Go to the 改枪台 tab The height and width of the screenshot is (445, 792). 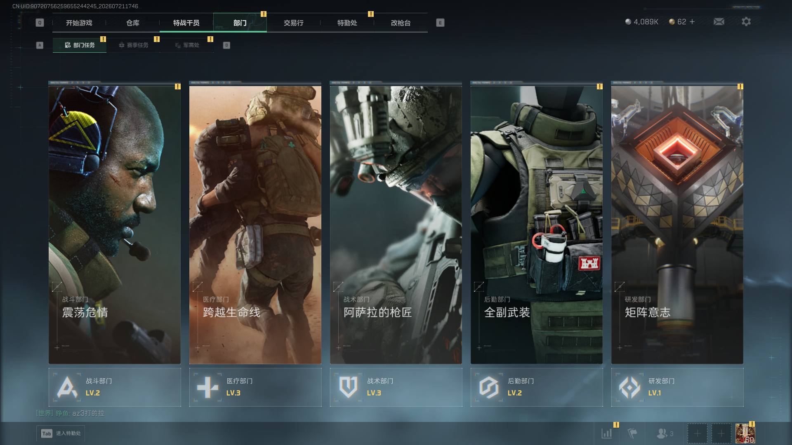coord(401,23)
